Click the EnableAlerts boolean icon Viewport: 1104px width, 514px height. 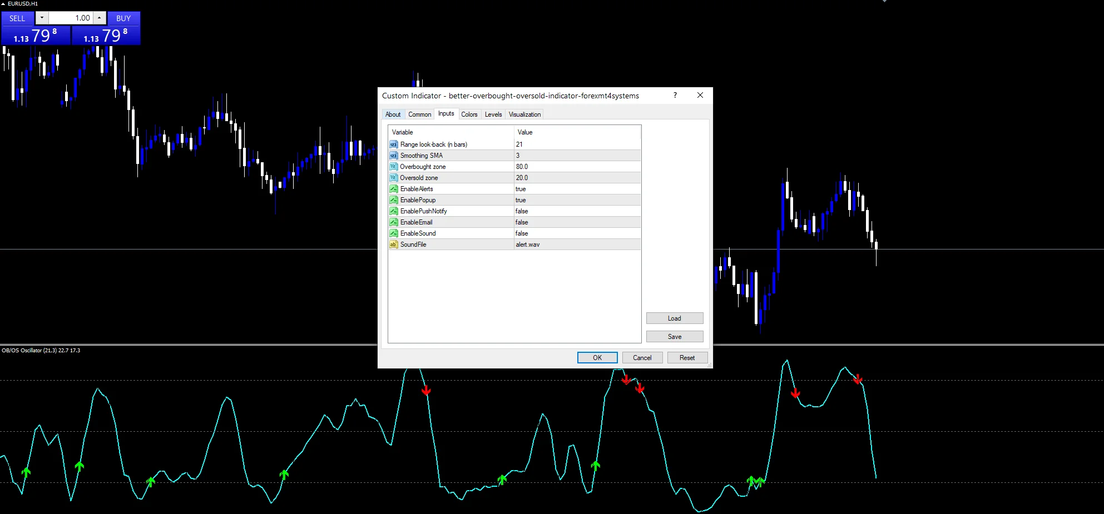pyautogui.click(x=393, y=189)
